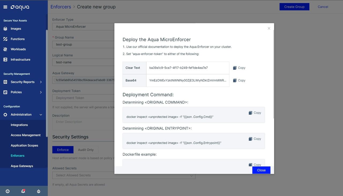Copy the Base64 token
This screenshot has width=343, height=196.
pyautogui.click(x=239, y=80)
